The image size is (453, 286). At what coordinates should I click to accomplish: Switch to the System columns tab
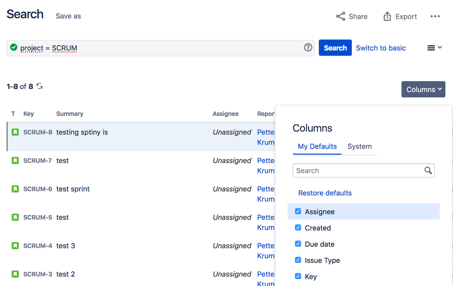pos(360,146)
